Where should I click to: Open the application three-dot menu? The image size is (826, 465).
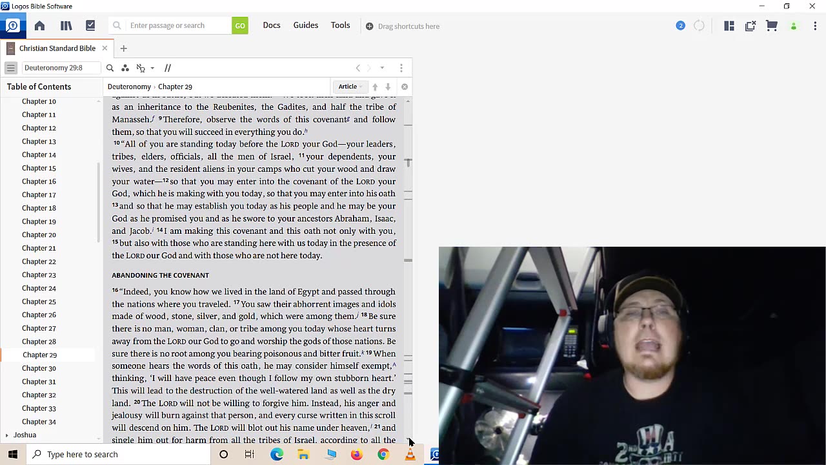click(815, 26)
